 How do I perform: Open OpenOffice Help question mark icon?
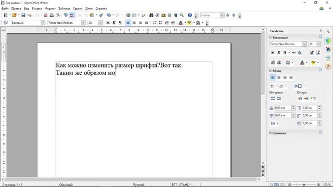tap(190, 15)
